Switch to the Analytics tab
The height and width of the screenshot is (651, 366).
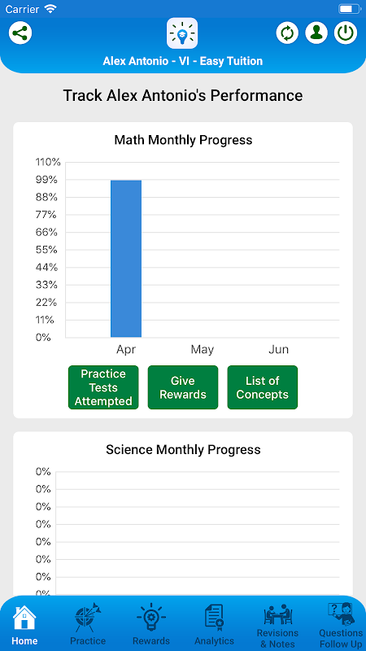pos(214,625)
